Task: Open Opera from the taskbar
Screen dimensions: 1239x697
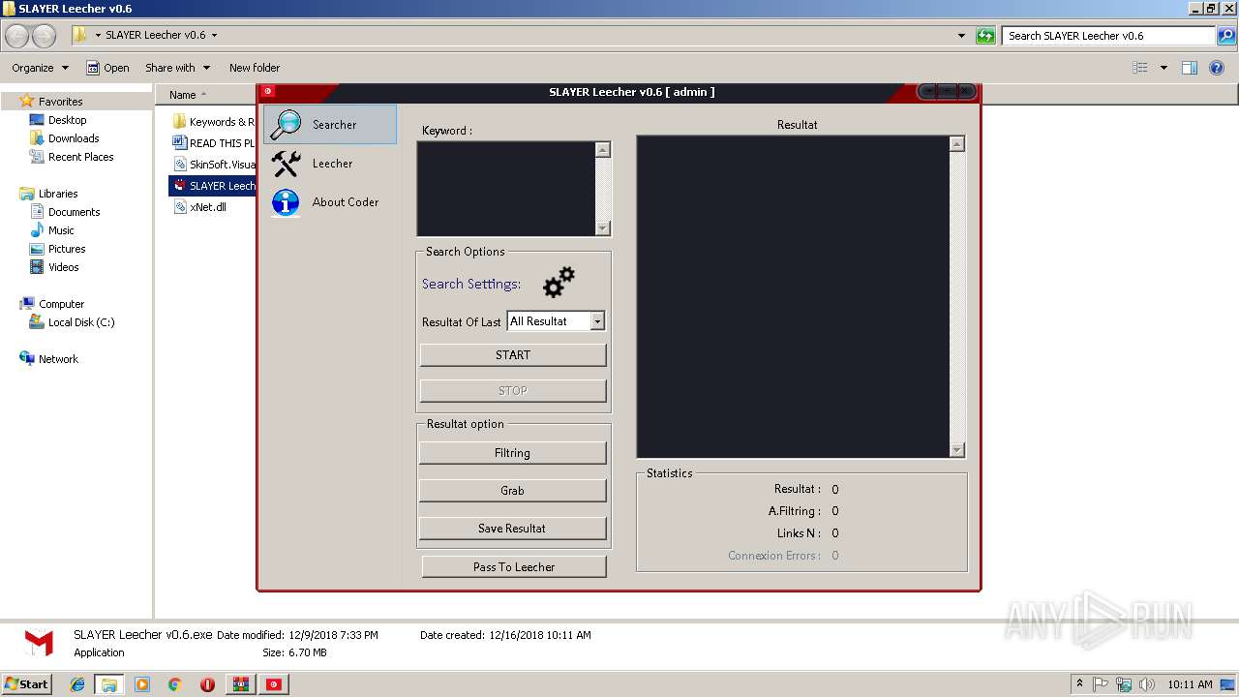Action: (x=207, y=684)
